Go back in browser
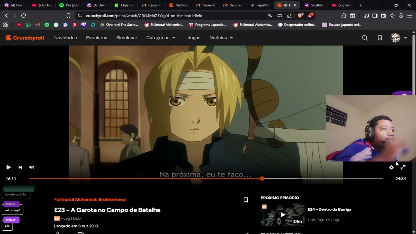This screenshot has height=234, width=416. click(x=6, y=16)
